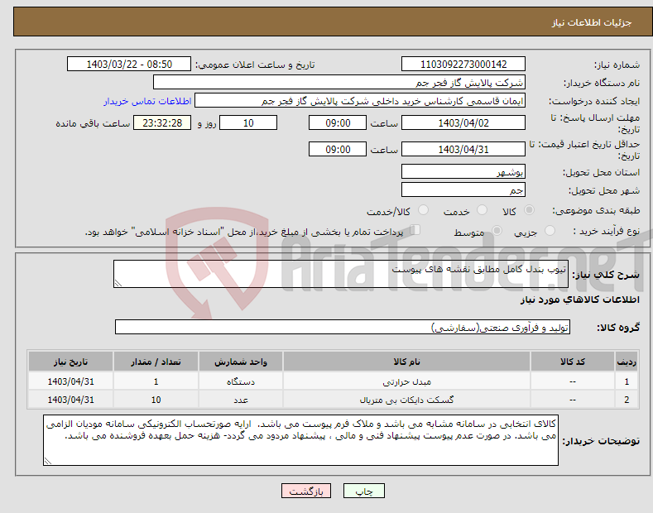Click the need date cell of مبدل حرارتی row

(70, 381)
